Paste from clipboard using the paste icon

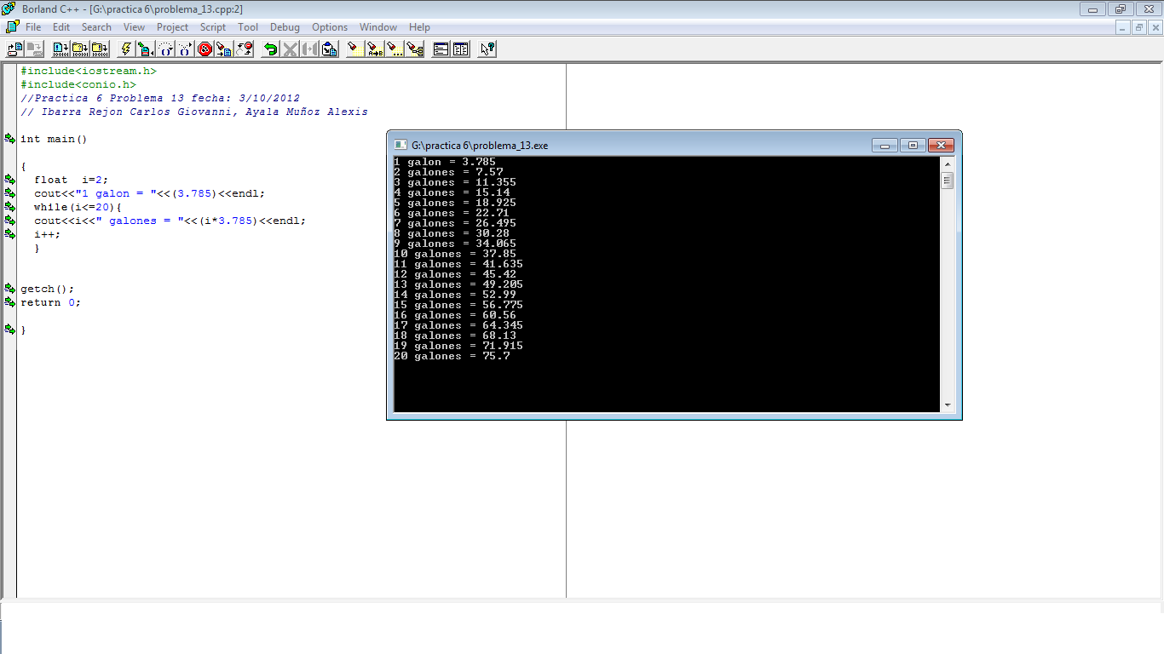328,49
